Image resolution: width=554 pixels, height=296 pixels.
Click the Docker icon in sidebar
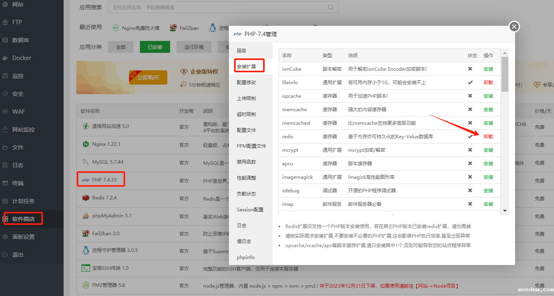click(6, 58)
